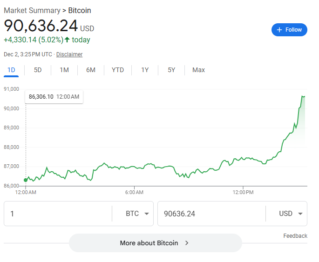Click the green upward arrow icon

tap(67, 40)
